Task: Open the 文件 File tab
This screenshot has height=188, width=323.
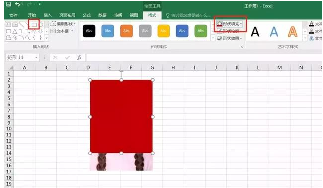Action: (13, 15)
